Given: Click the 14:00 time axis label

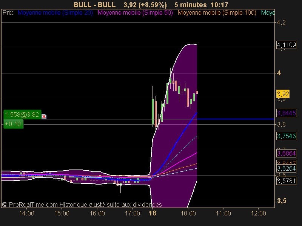Looking at the screenshot, I should coord(27,213).
